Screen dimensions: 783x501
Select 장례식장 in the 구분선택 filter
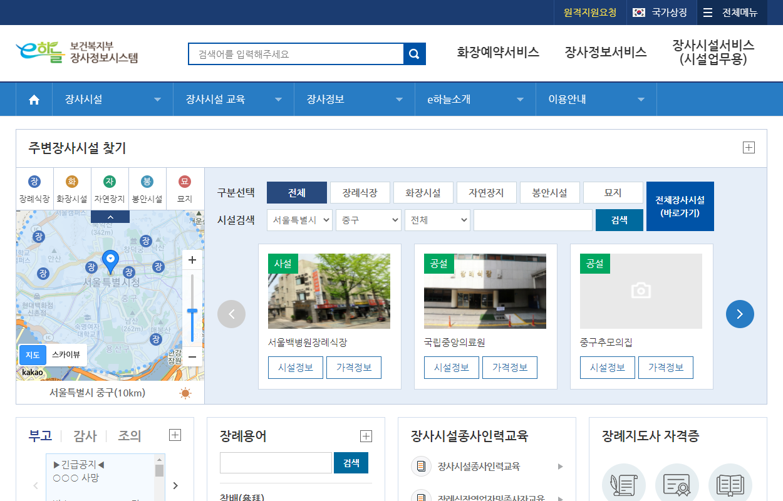(360, 192)
